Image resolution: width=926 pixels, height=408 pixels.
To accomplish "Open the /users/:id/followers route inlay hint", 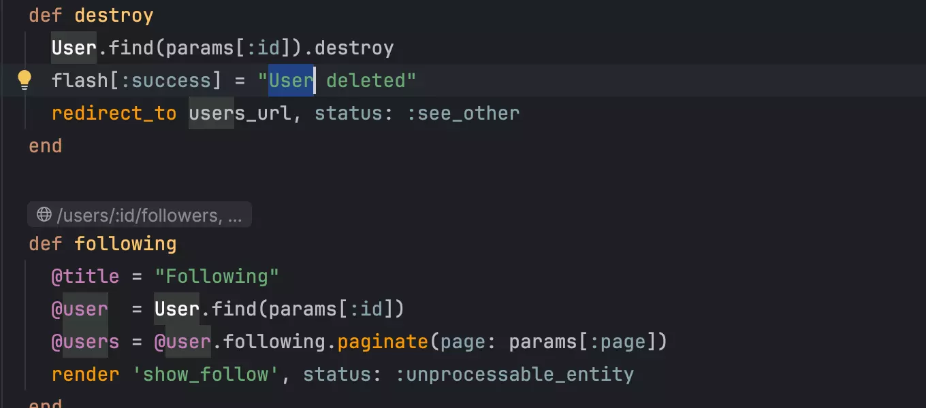I will coord(148,216).
